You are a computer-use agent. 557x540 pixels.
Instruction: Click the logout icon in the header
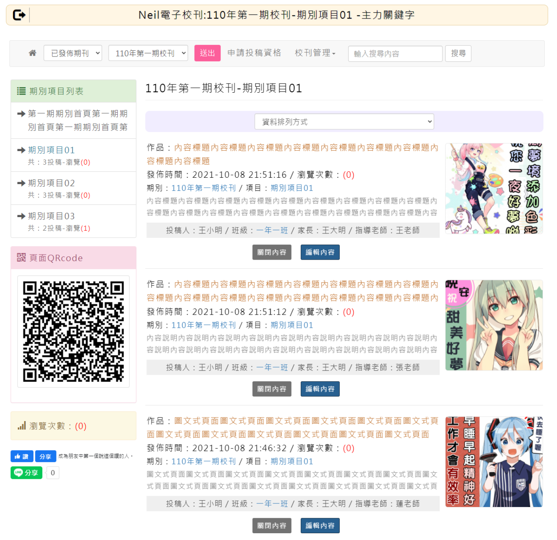(x=19, y=15)
